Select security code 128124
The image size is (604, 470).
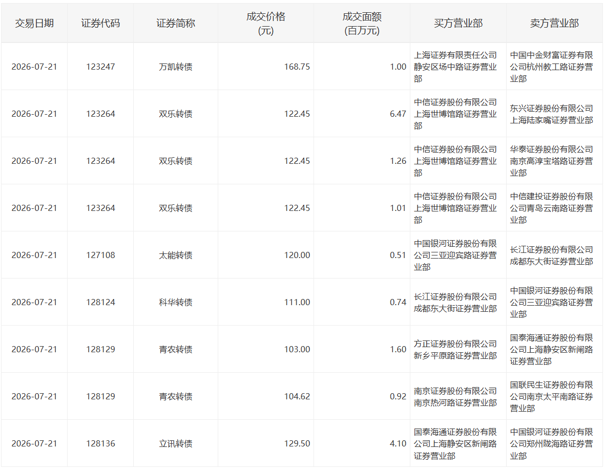pos(100,302)
